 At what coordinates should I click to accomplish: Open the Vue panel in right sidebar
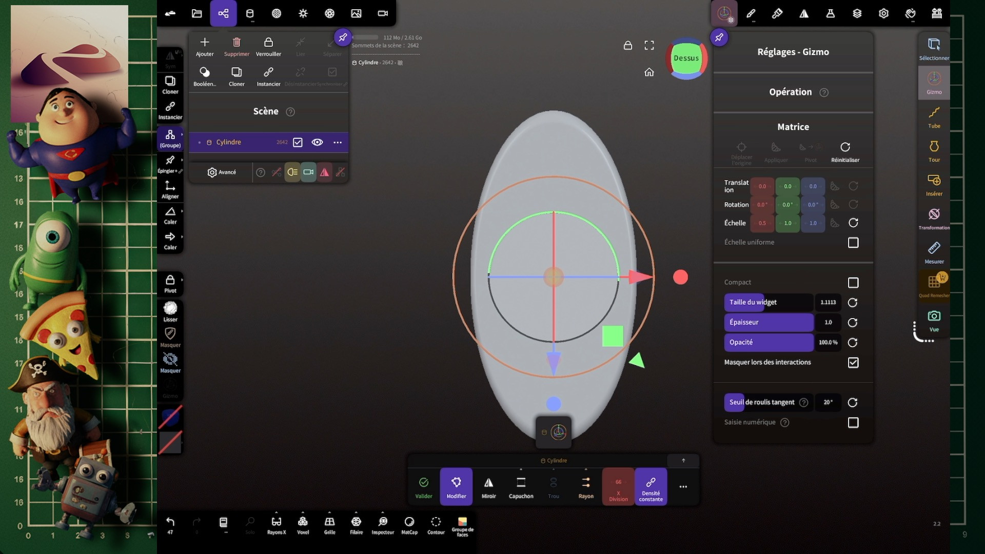point(934,321)
